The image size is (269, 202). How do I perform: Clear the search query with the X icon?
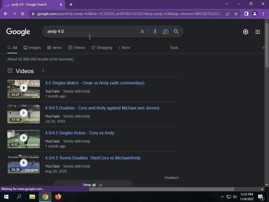click(x=142, y=32)
